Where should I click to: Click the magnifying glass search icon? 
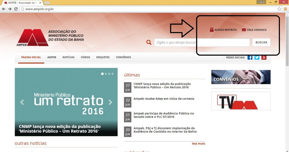coord(149,43)
